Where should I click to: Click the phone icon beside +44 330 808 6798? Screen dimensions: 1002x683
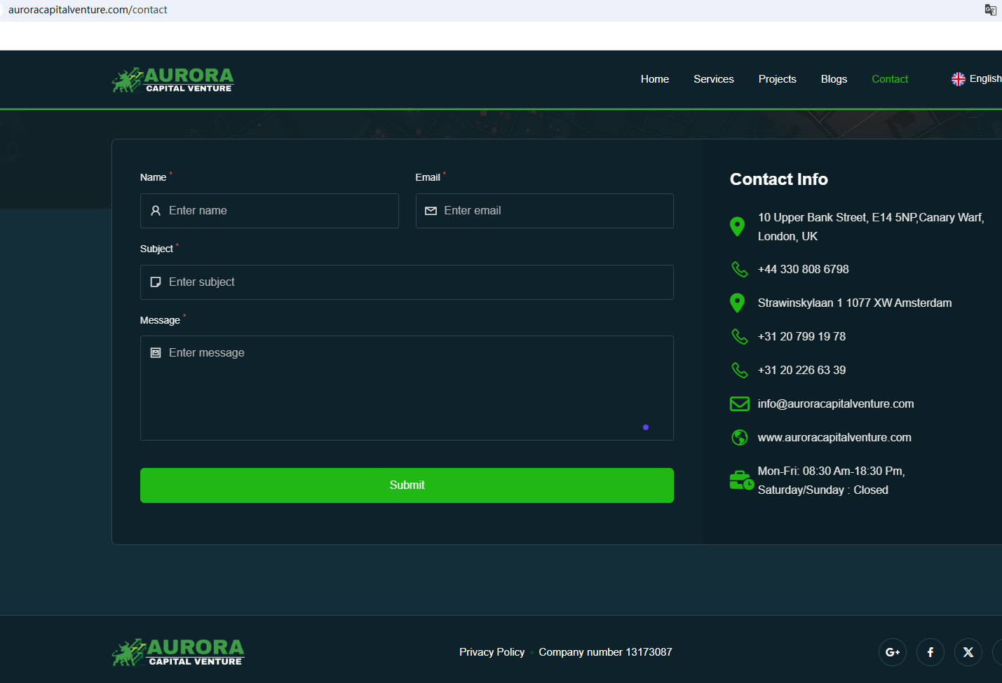coord(739,270)
